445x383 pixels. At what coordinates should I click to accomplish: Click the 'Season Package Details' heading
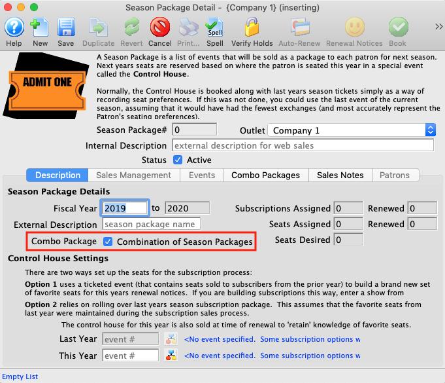tap(59, 191)
